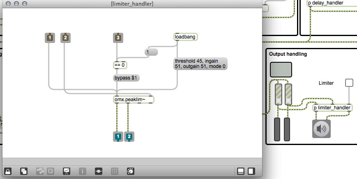Click the Limiter label text

[326, 83]
